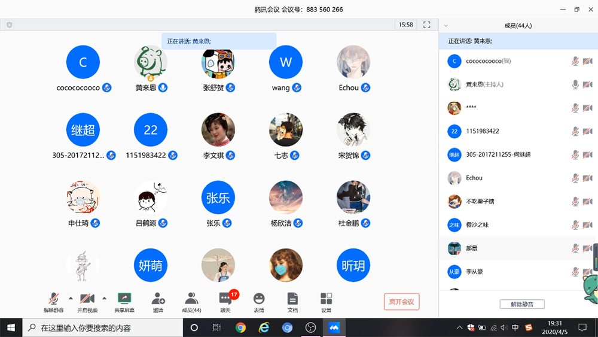Image resolution: width=598 pixels, height=337 pixels.
Task: Select 宋贺锦 avatar in the grid
Action: 353,130
